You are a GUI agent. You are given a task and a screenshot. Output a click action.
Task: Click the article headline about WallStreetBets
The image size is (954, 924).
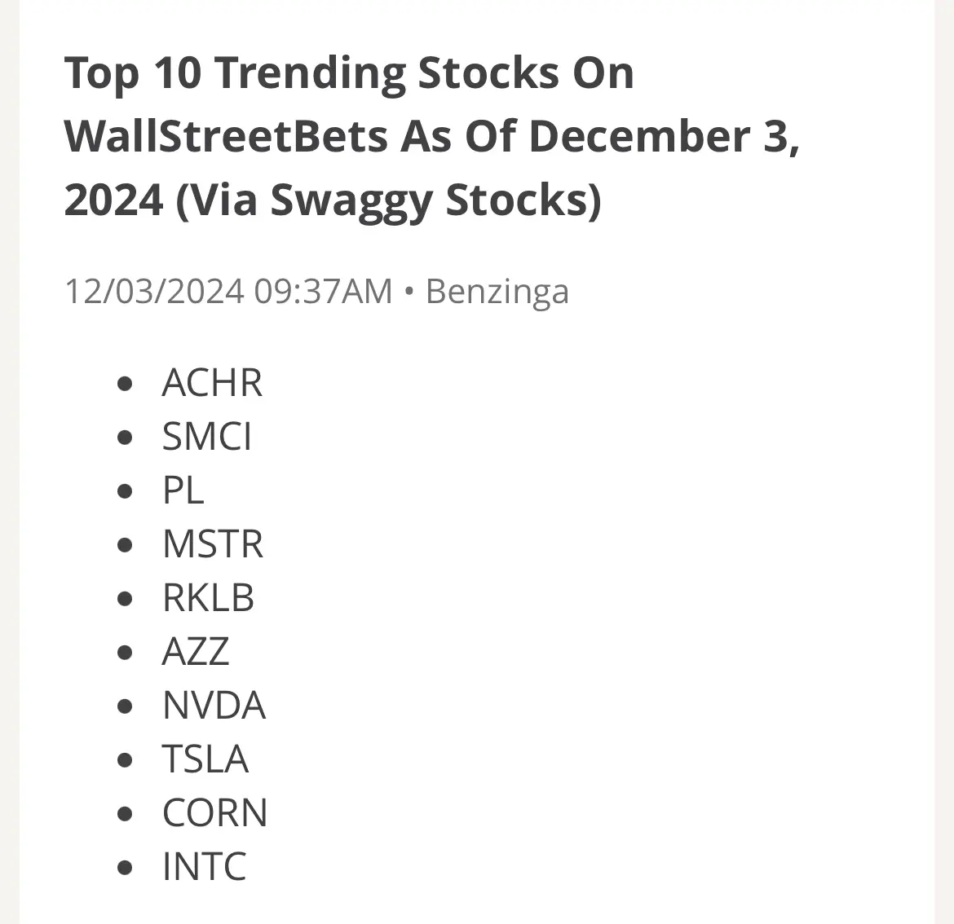coord(431,137)
